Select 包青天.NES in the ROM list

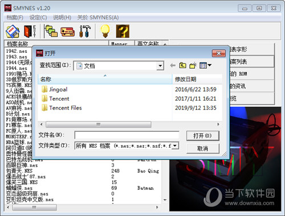pos(19,171)
